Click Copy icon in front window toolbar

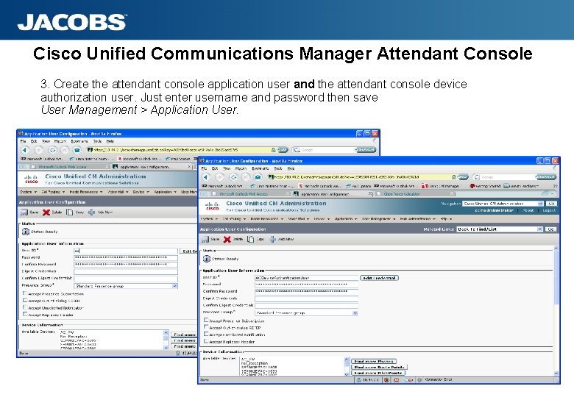click(x=250, y=239)
